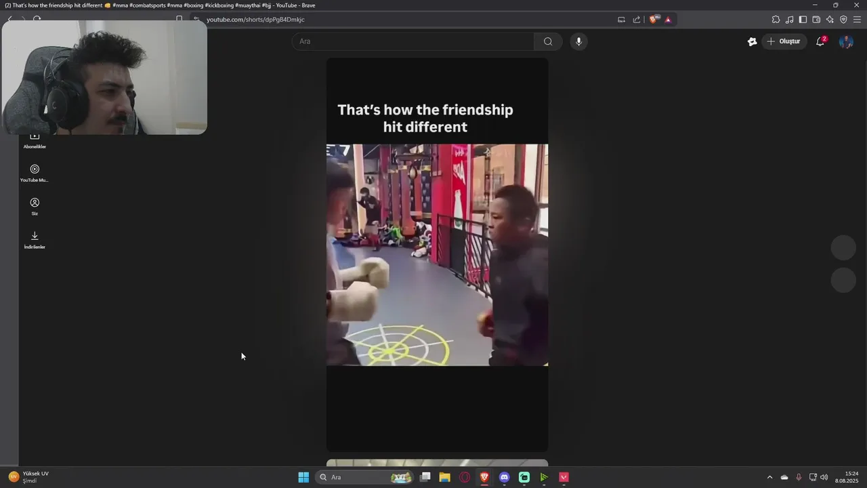Screen dimensions: 867x488
Task: Start voice search with the microphone icon
Action: [x=578, y=41]
